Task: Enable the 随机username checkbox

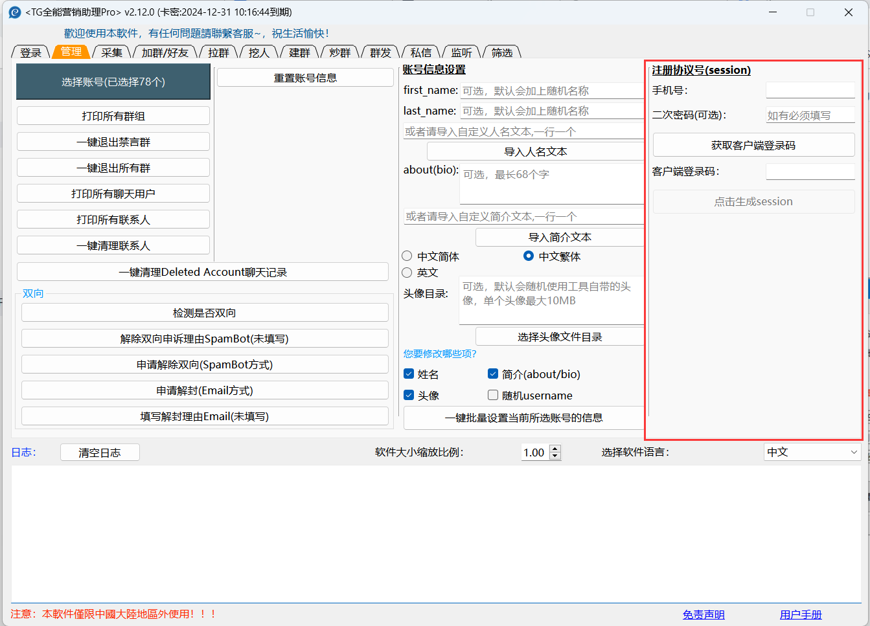Action: [x=493, y=395]
